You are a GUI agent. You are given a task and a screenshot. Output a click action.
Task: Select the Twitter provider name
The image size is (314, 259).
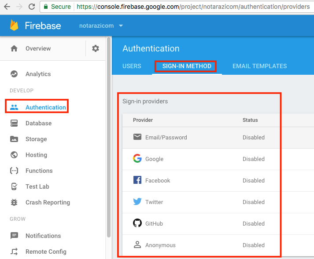coord(154,202)
